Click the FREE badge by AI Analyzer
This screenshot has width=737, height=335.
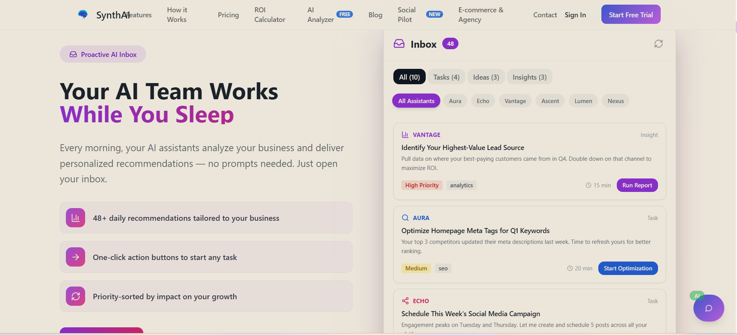pos(345,15)
